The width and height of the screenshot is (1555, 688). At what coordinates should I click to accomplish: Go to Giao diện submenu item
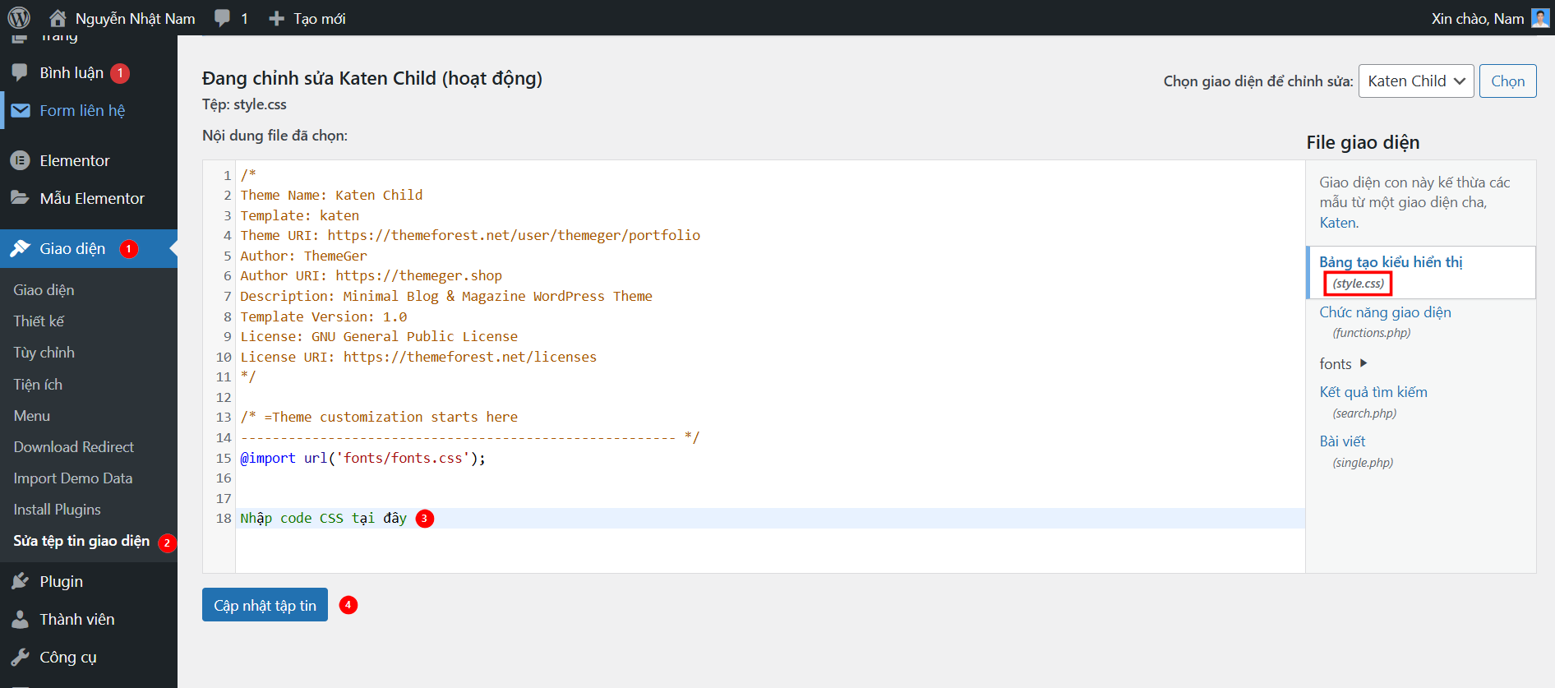tap(44, 289)
